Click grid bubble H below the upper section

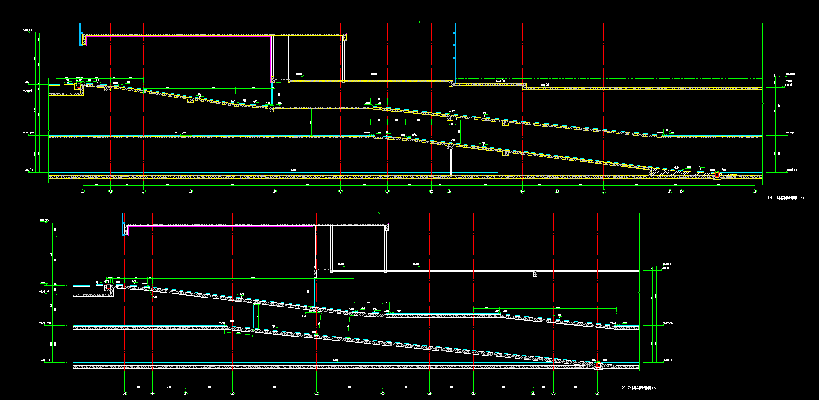[83, 191]
